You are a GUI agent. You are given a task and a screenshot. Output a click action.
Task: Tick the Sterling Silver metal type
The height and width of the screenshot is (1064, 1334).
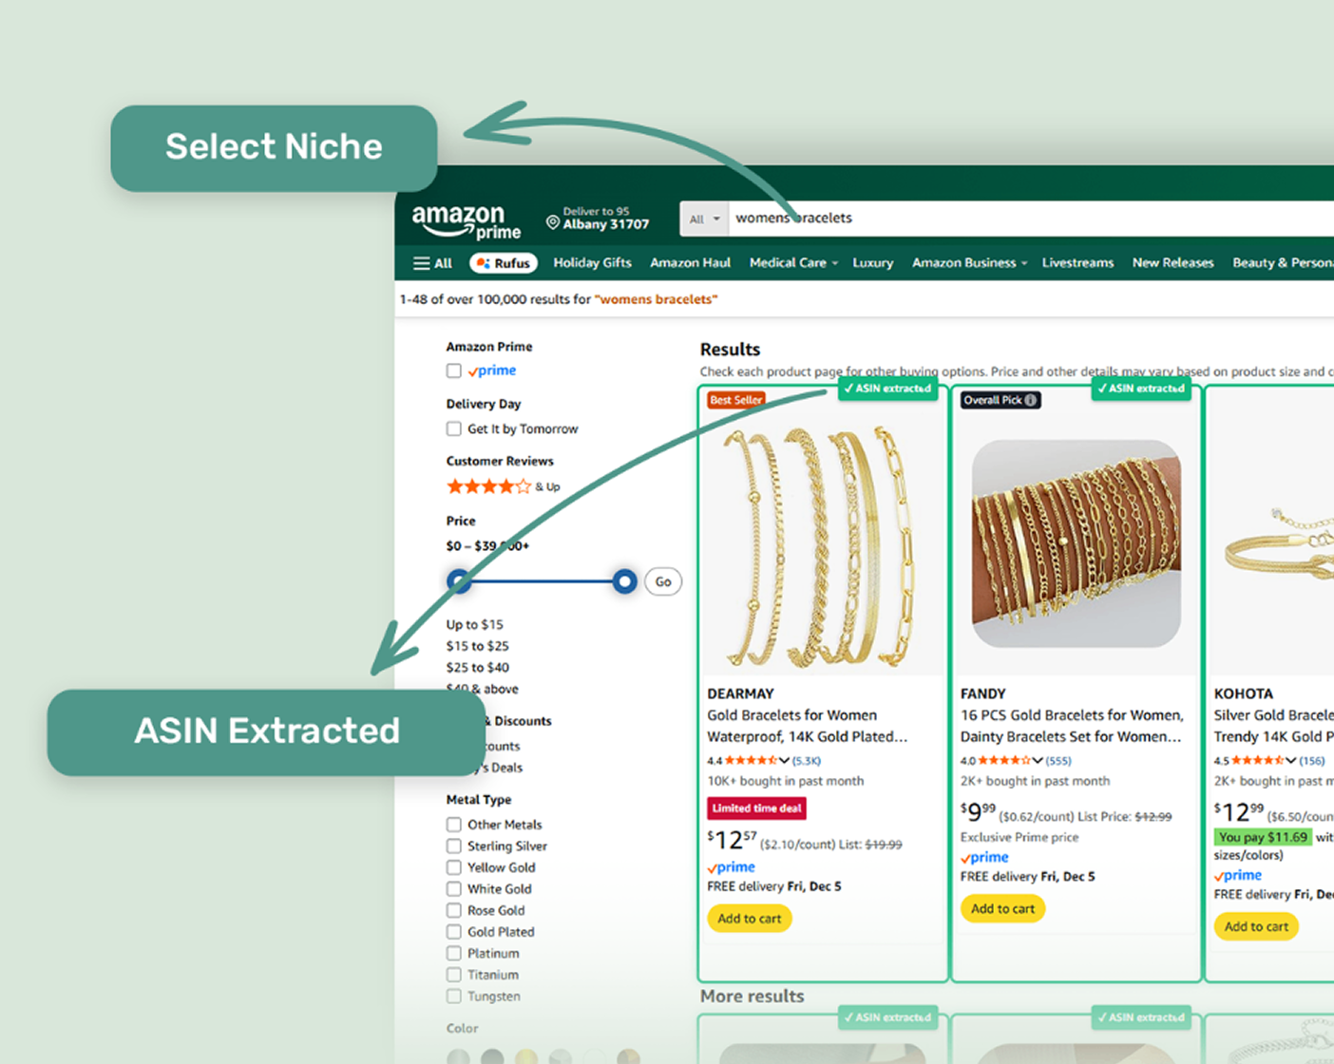pyautogui.click(x=454, y=845)
